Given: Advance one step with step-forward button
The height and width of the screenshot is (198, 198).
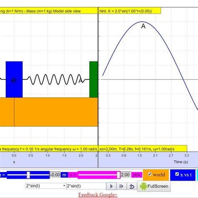Looking at the screenshot, I should coord(122,186).
